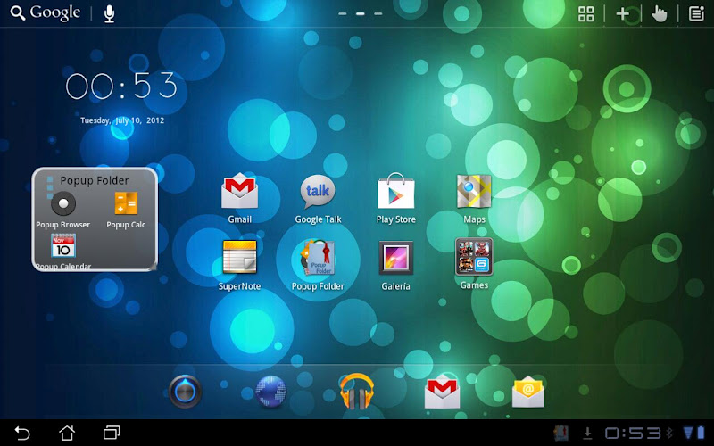714x446 pixels.
Task: Open the Recent apps button
Action: [112, 433]
